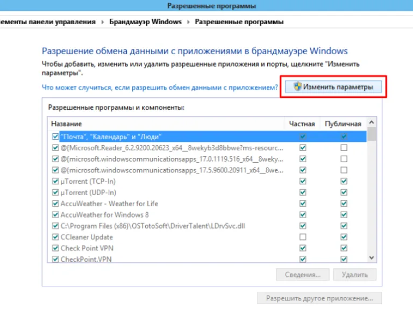This screenshot has height=310, width=413.
Task: Select the µTorrent (UDP-In) row text
Action: (x=88, y=192)
